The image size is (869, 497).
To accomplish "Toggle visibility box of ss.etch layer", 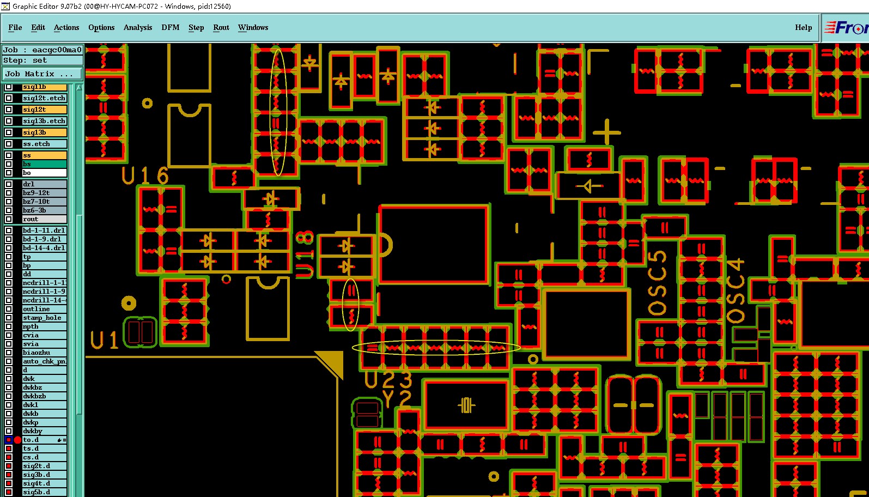I will [9, 144].
